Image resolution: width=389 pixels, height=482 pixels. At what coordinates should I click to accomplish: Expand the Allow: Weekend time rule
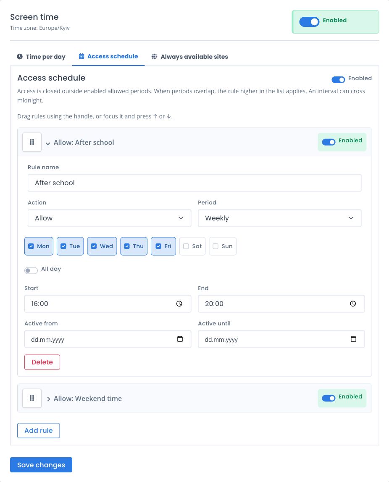(x=84, y=398)
